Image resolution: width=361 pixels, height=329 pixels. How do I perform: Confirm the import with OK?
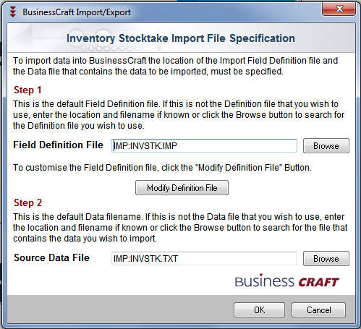pyautogui.click(x=259, y=309)
